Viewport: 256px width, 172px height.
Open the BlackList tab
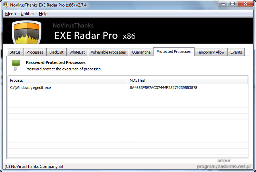tap(56, 52)
